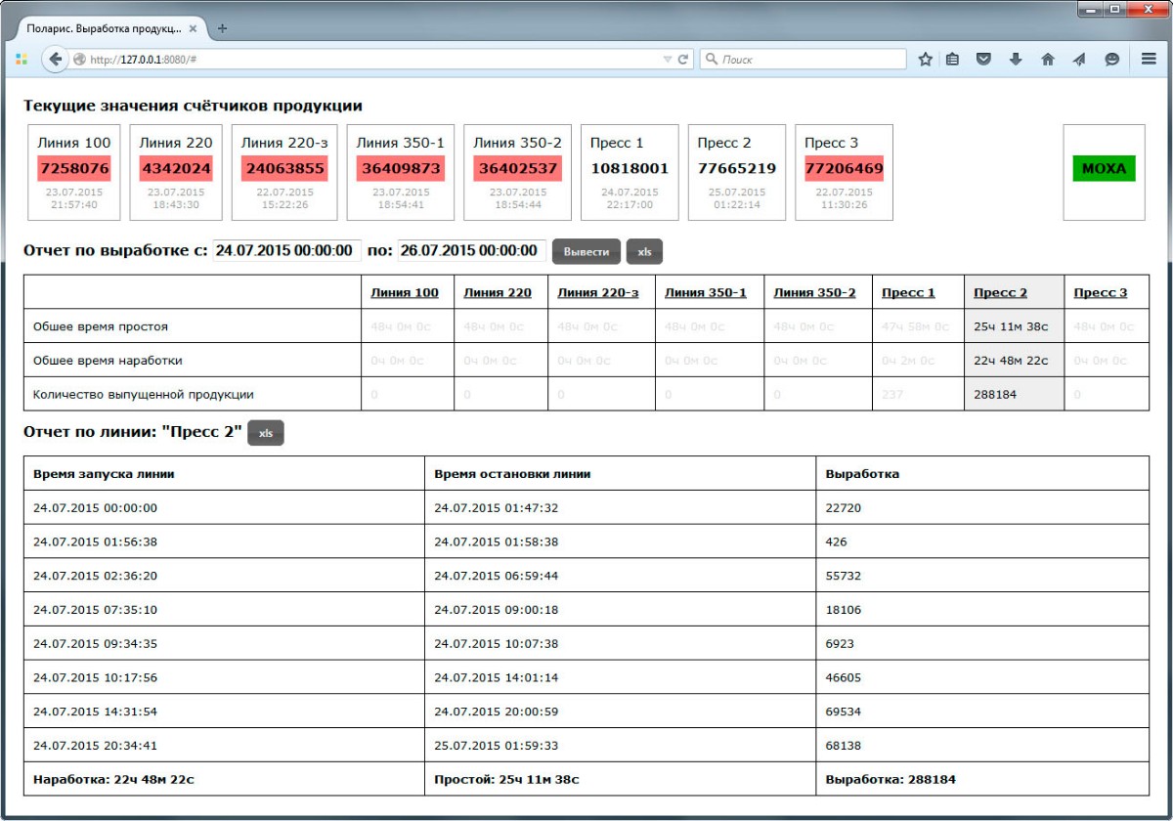Edit the end date field 26.07.2015 00:00:00
Viewport: 1173px width, 821px height.
[x=472, y=250]
